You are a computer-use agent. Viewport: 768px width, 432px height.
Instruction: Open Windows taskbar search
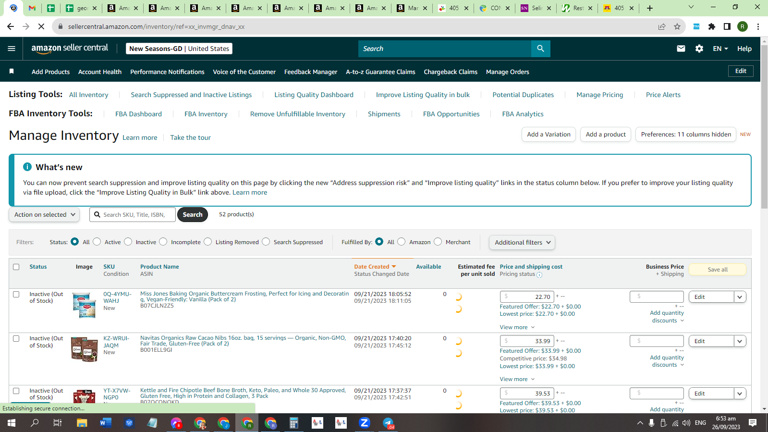(35, 423)
